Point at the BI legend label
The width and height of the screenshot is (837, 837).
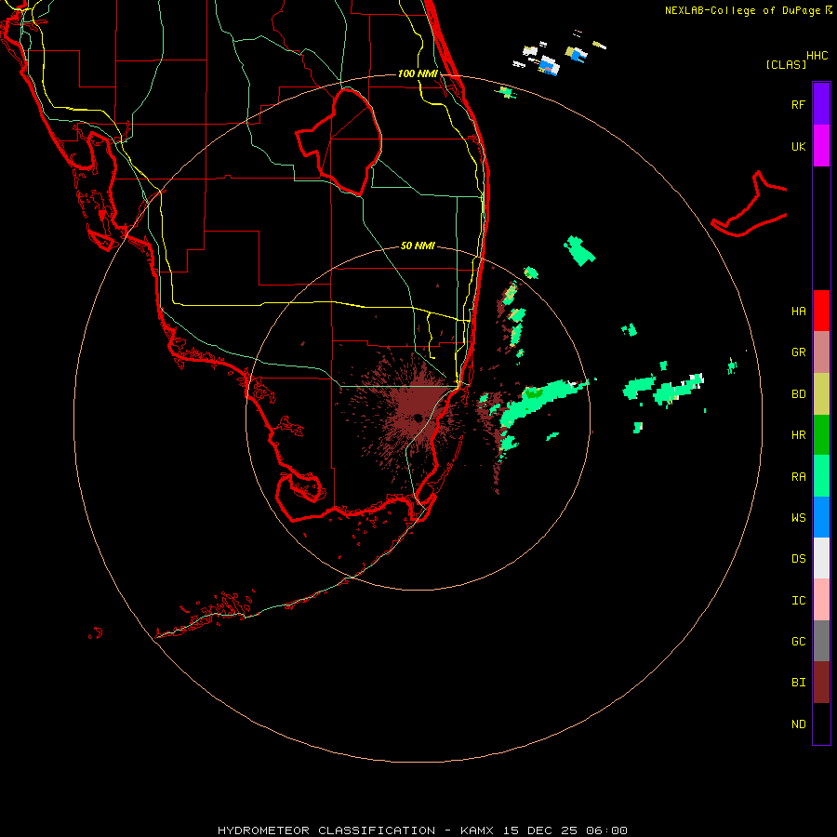tap(798, 683)
